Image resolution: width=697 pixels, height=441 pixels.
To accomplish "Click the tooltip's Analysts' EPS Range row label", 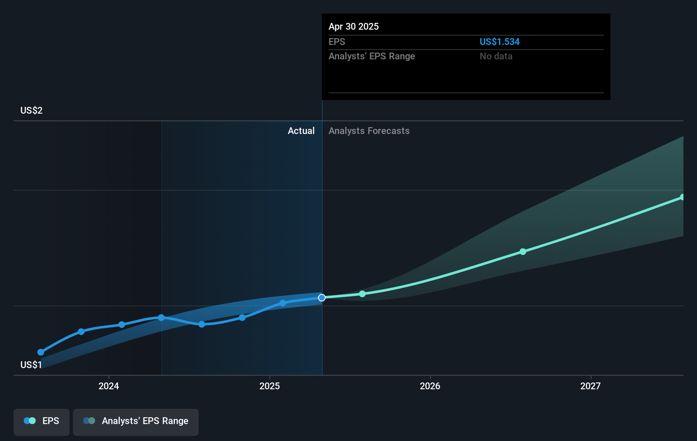I will (x=372, y=56).
